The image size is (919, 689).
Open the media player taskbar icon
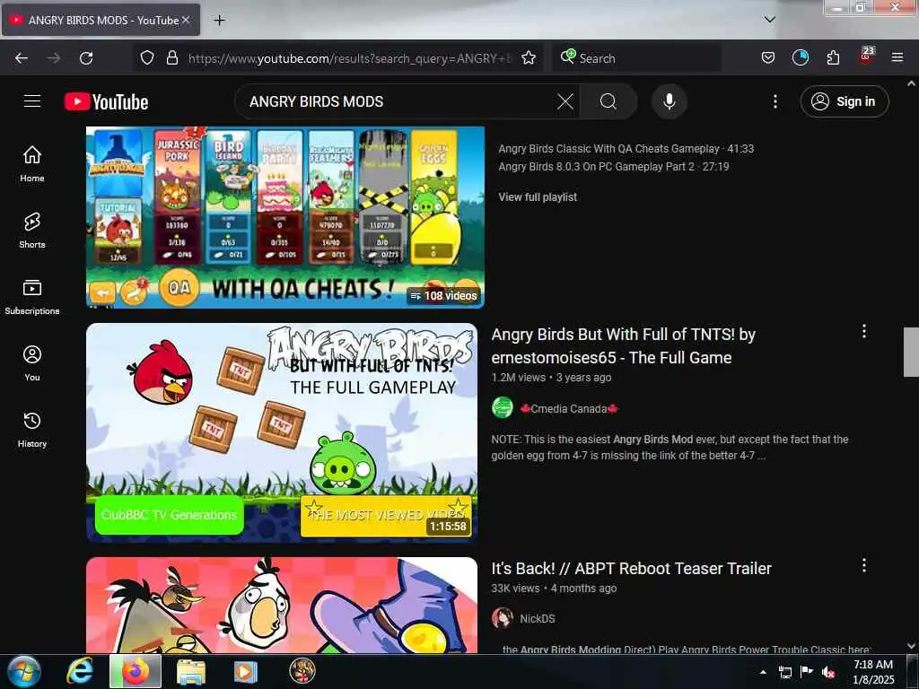pos(246,671)
